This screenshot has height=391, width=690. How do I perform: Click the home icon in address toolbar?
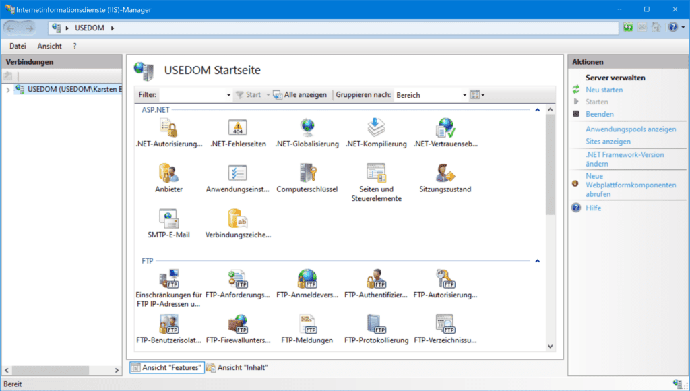(656, 27)
